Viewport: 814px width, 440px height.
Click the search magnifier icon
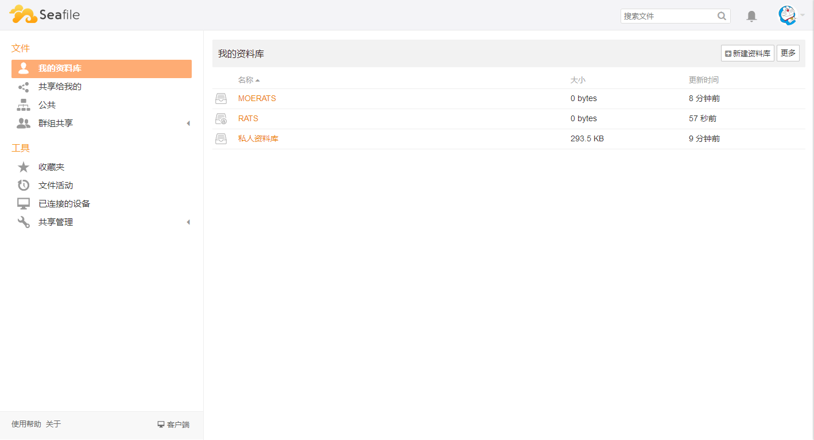722,16
